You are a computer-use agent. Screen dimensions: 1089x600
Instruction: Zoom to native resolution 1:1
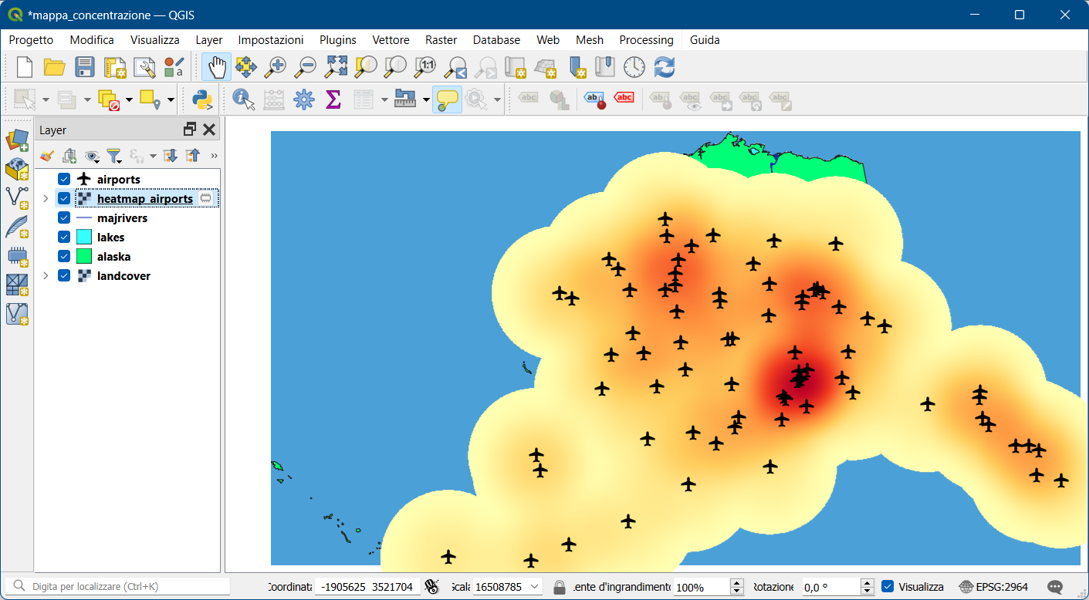426,67
